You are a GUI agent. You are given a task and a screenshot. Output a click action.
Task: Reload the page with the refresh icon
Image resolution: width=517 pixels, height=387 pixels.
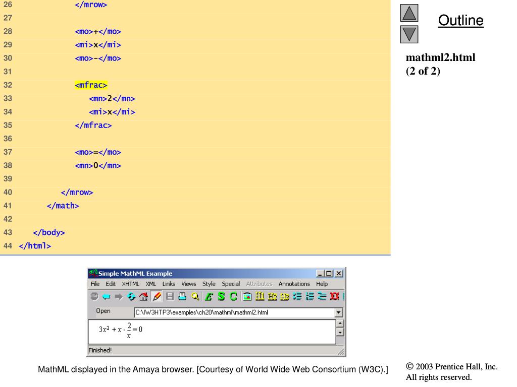131,296
